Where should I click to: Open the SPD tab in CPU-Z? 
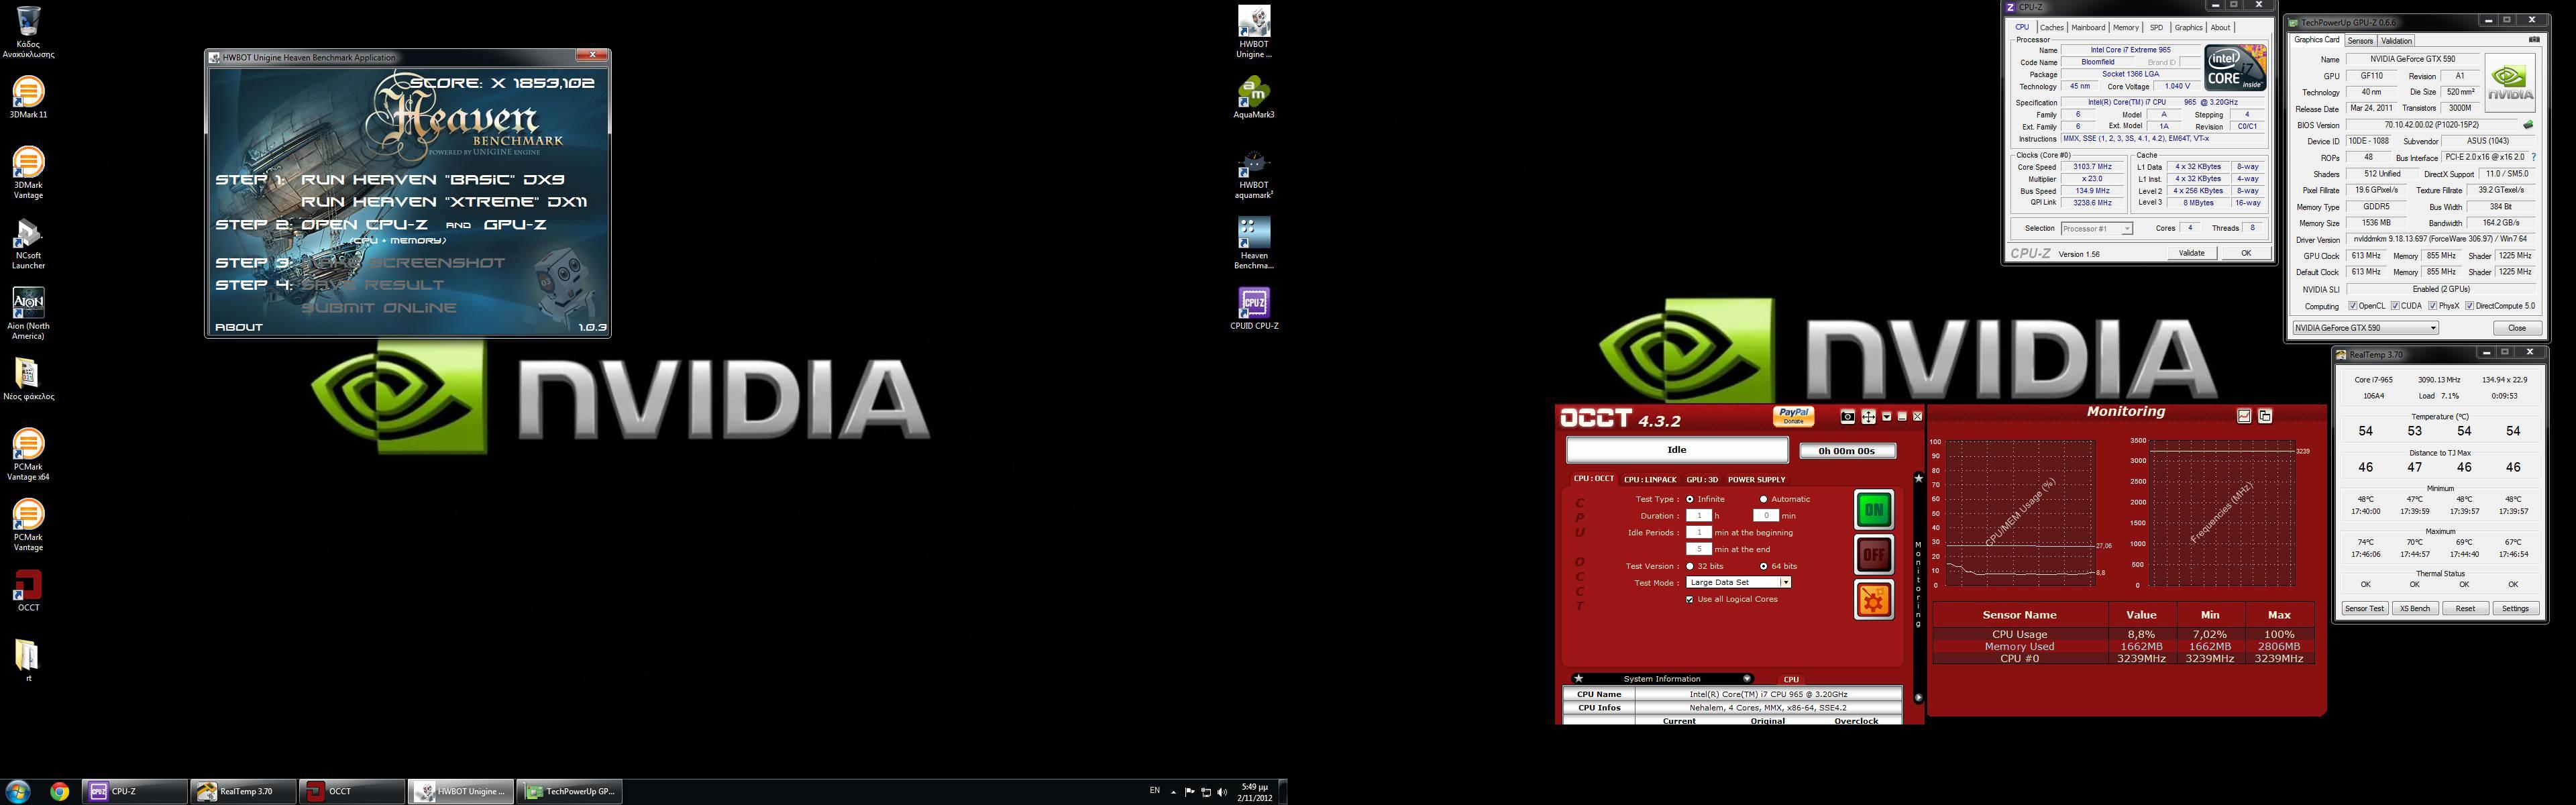tap(2156, 28)
